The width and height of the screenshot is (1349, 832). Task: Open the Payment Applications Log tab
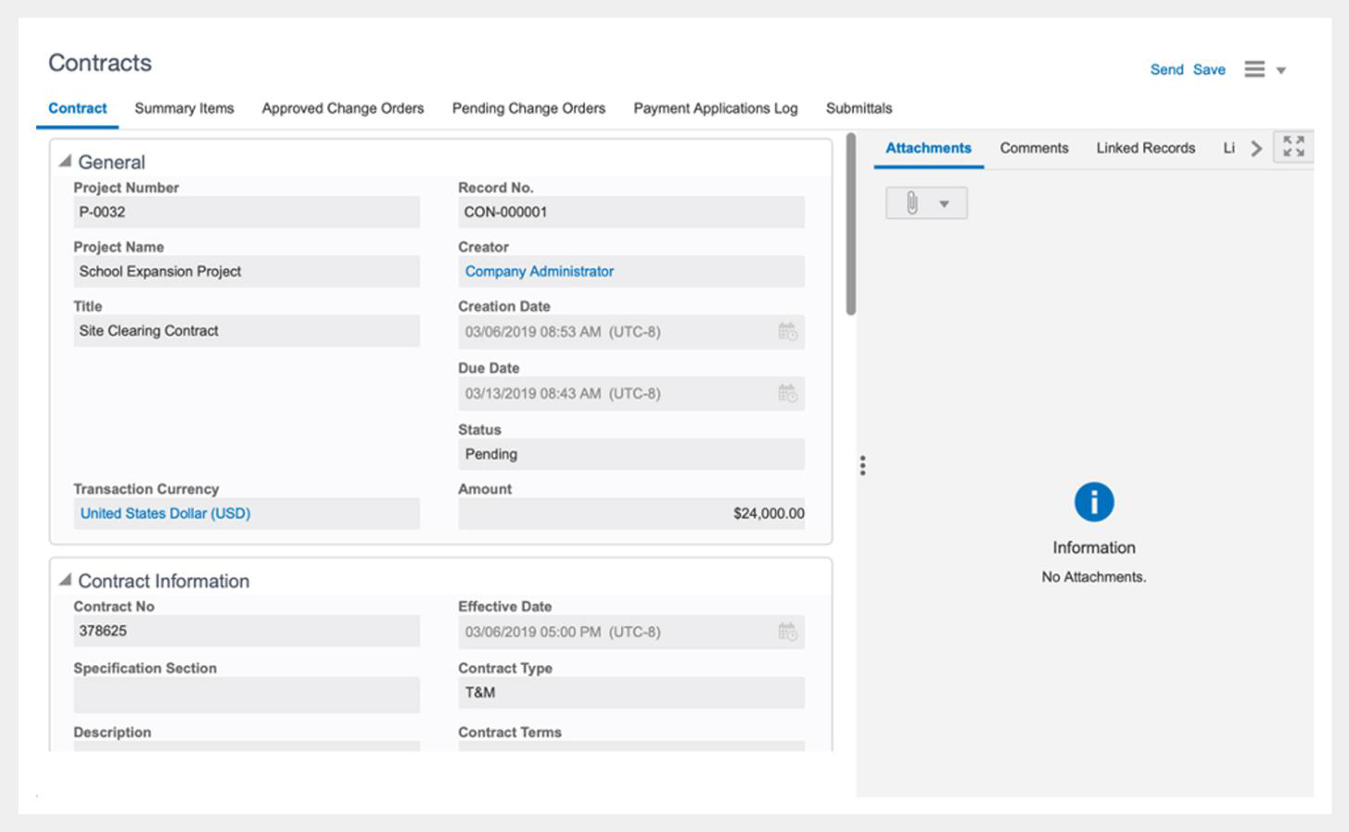click(715, 109)
